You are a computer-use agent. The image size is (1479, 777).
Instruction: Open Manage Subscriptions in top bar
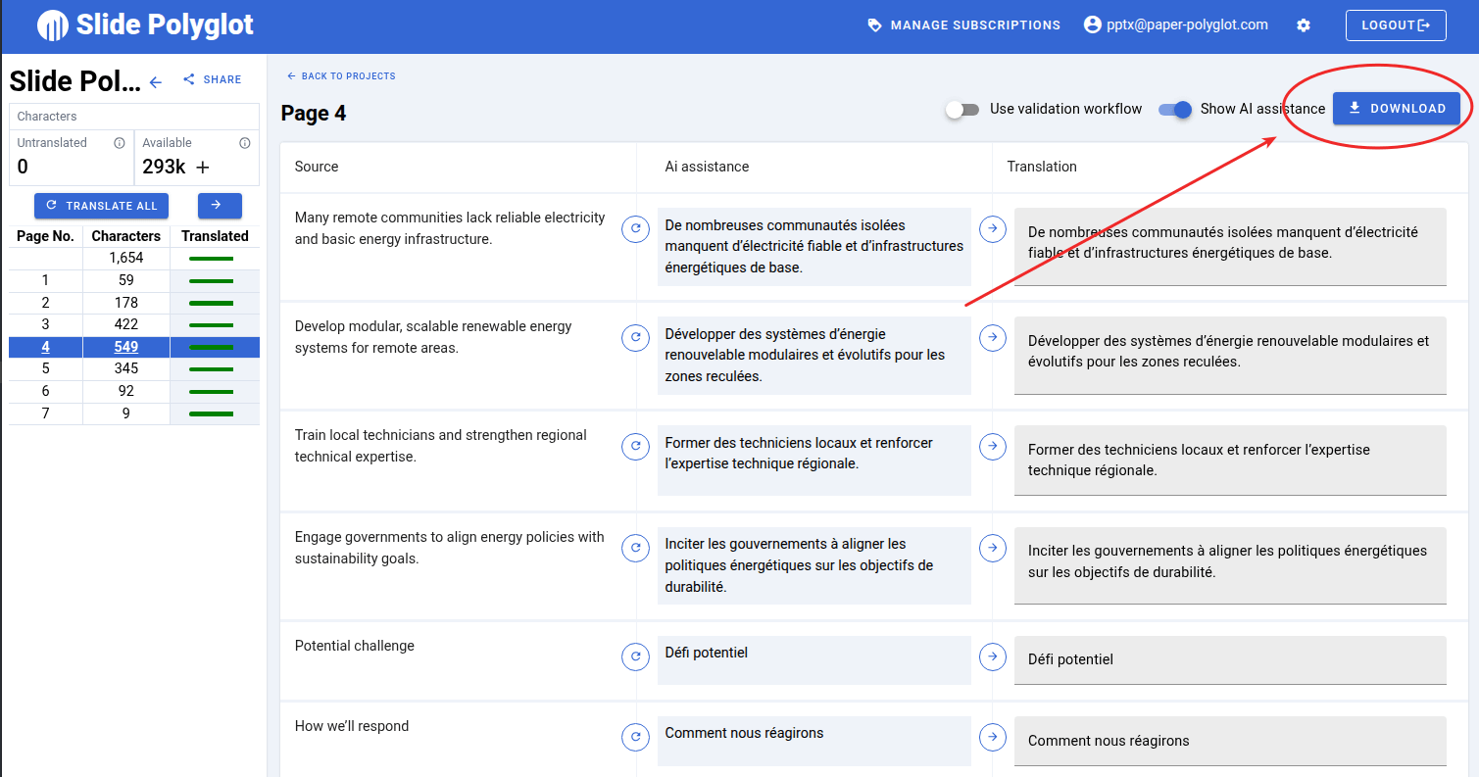pos(963,25)
